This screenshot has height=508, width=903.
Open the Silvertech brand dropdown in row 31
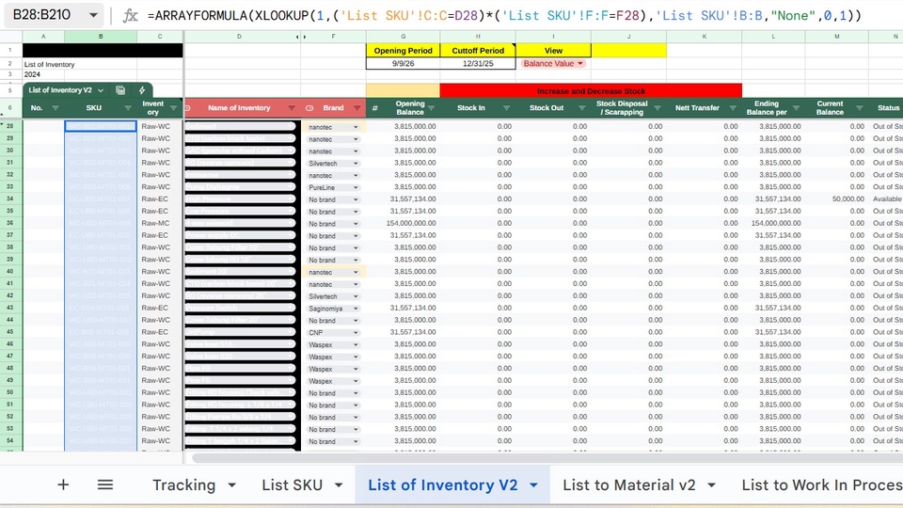356,163
